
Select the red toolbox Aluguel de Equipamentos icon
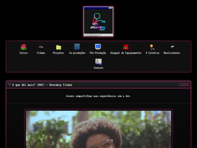[126, 47]
